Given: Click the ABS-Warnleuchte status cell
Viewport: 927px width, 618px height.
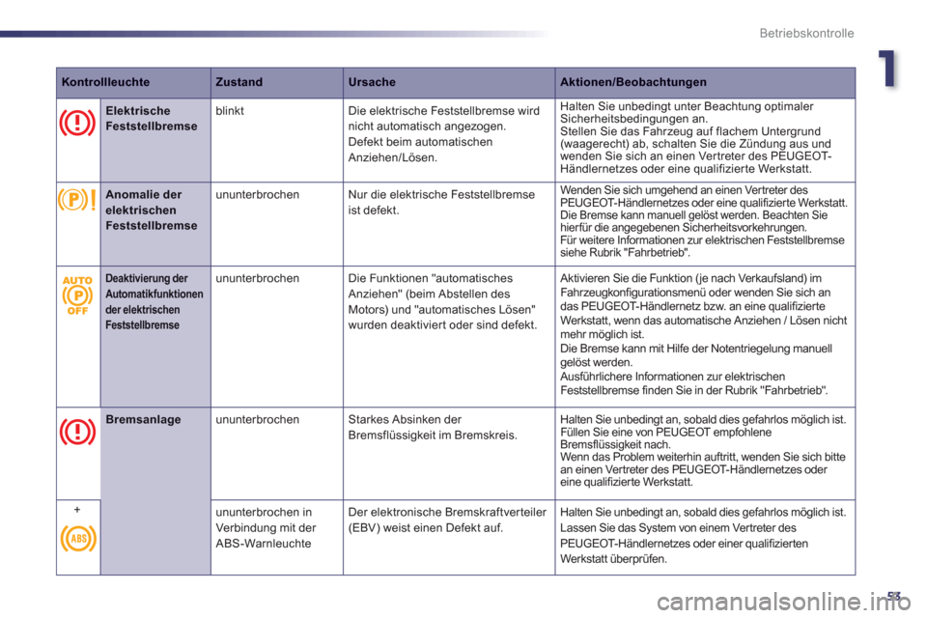Looking at the screenshot, I should pyautogui.click(x=266, y=527).
